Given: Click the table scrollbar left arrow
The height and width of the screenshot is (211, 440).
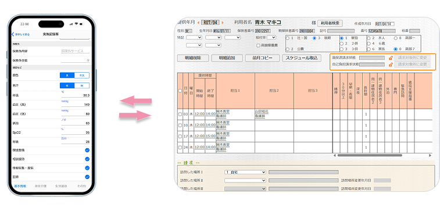Looking at the screenshot, I should 334,155.
